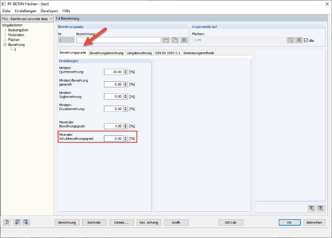The height and width of the screenshot is (238, 332).
Task: Open the Nr. dropdown
Action: coord(66,40)
